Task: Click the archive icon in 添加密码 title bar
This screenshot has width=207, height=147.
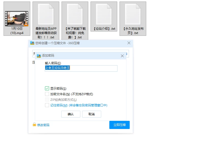Action: (x=39, y=56)
